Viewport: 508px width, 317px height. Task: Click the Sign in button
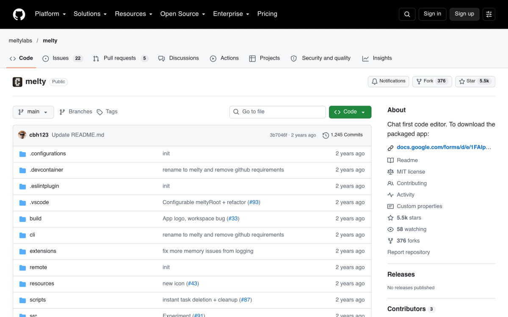pyautogui.click(x=432, y=14)
